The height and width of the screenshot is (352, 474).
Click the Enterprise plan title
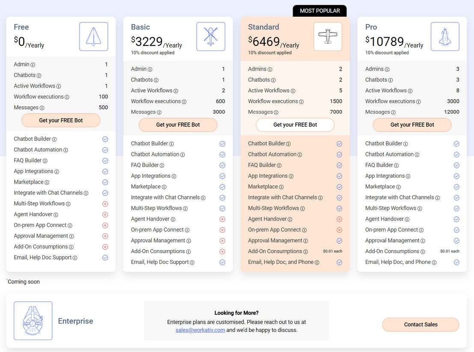[x=76, y=321]
